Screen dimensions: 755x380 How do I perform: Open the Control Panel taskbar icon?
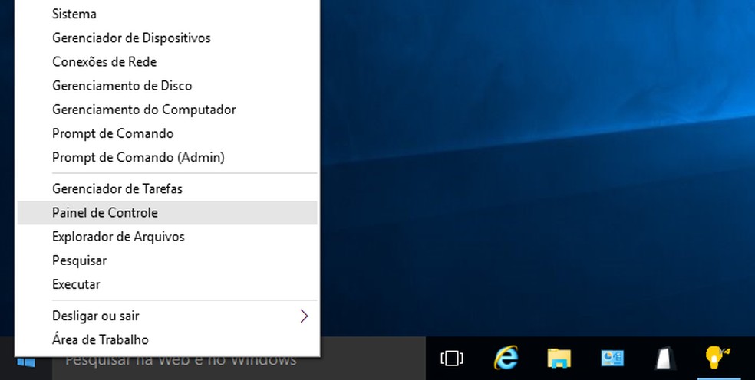coord(612,359)
